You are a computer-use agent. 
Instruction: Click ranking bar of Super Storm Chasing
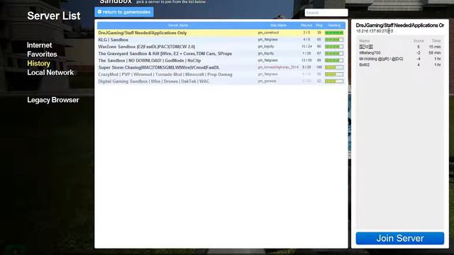pos(334,67)
